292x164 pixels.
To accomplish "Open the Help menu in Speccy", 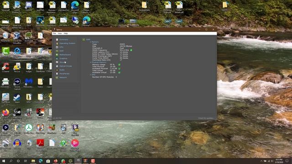I will point(66,33).
